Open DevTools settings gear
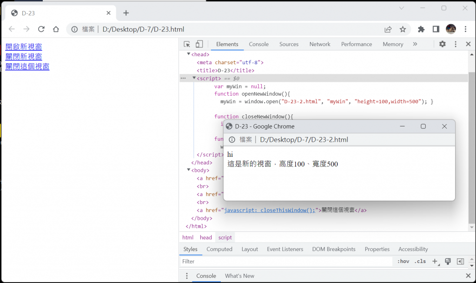 (x=443, y=44)
